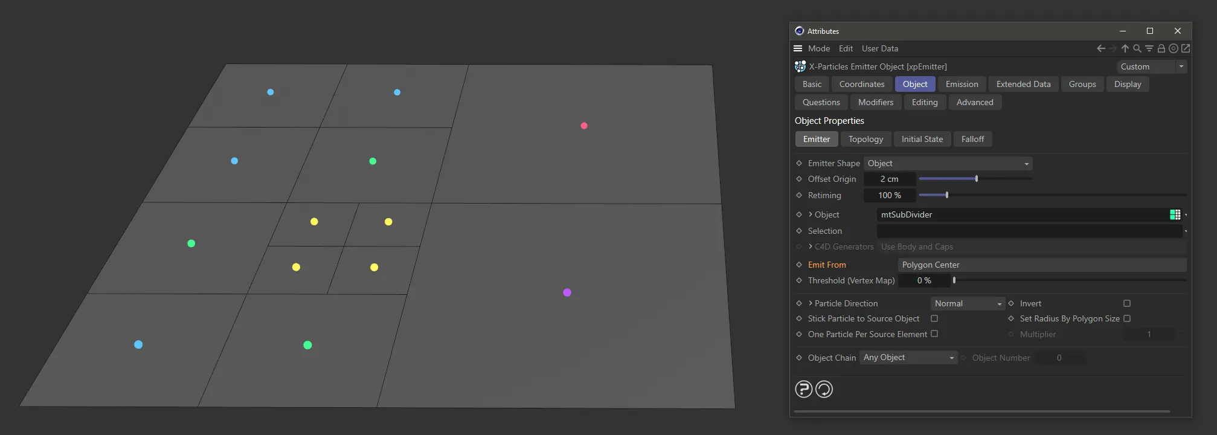Open the Object Chain Any Object dropdown
This screenshot has height=435, width=1217.
click(x=908, y=358)
